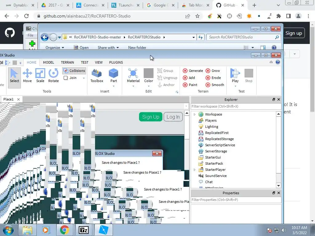315x236 pixels.
Task: Click the Stop test button
Action: pos(249,76)
